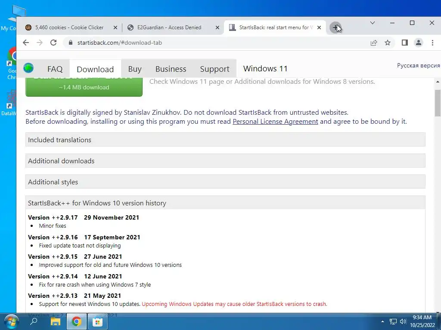Screen dimensions: 441x330
Task: Click 'Fix for rare crash' text line
Action: point(95,284)
